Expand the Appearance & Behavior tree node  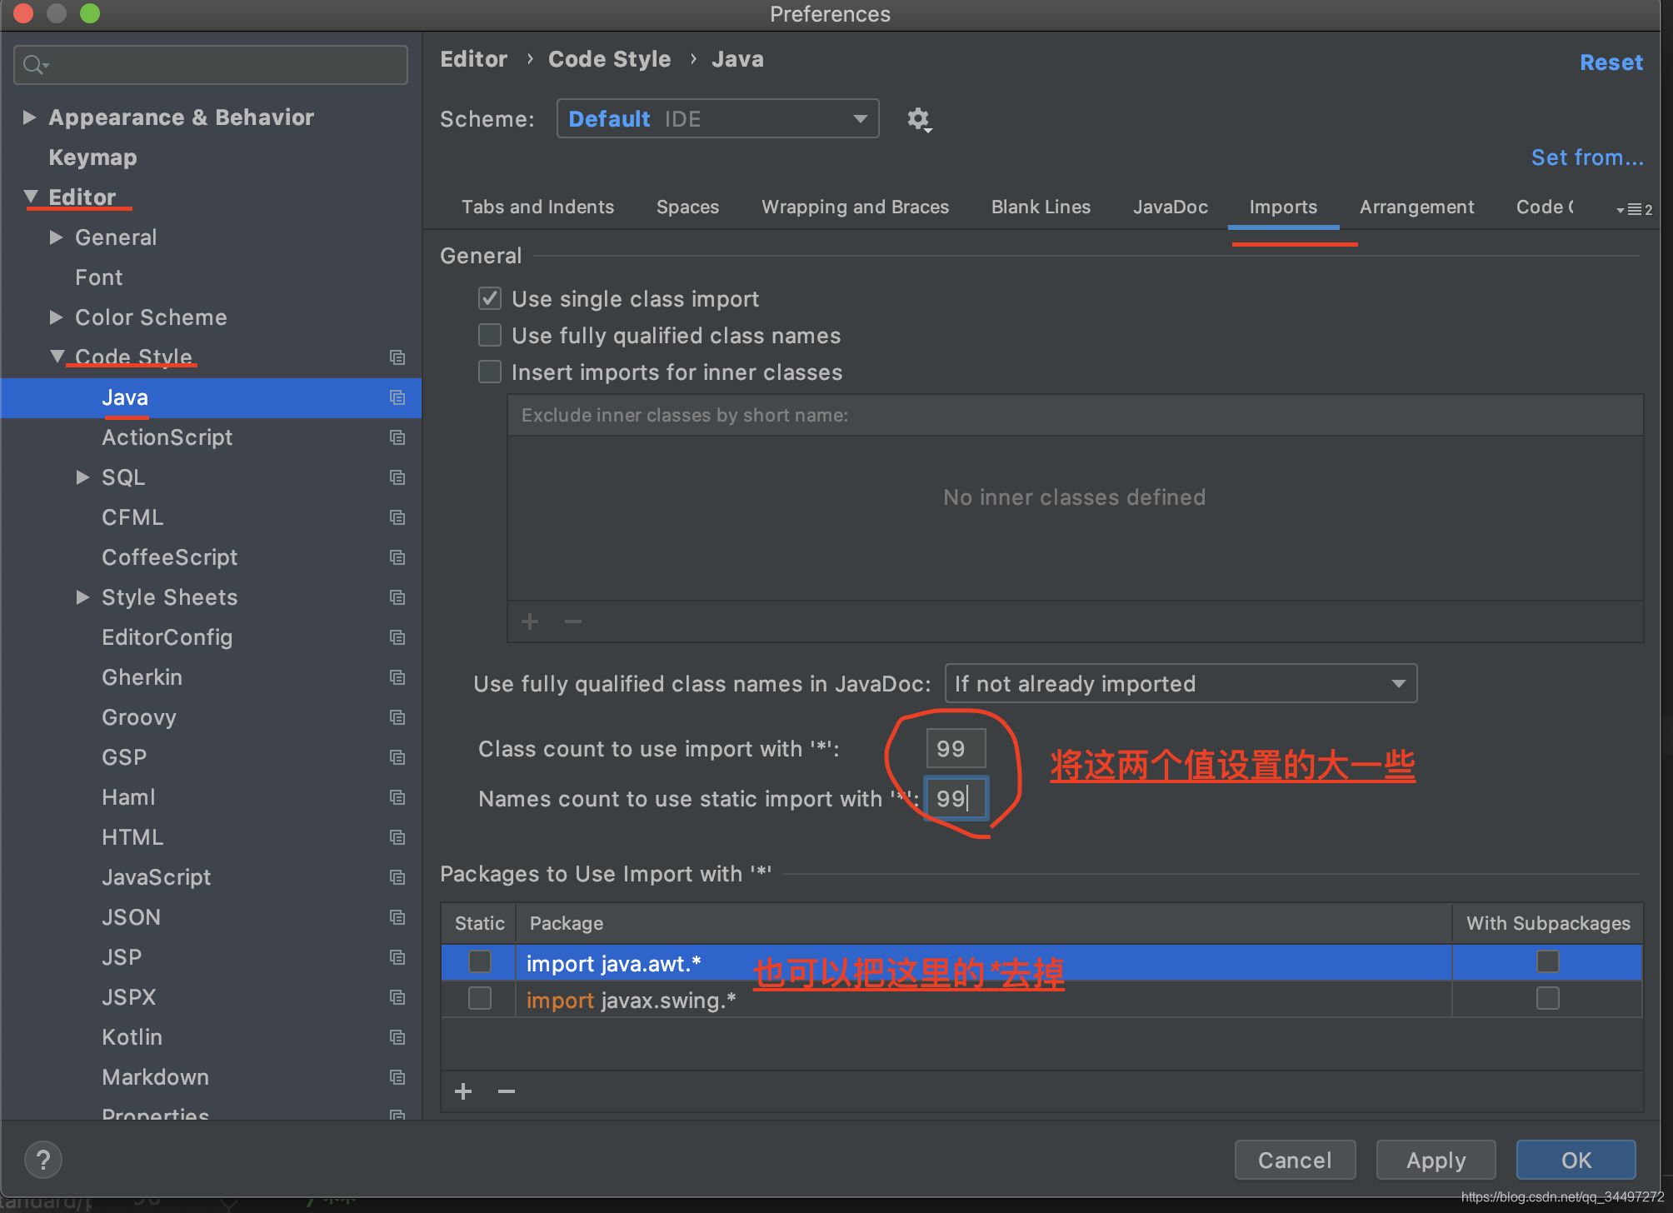[29, 117]
